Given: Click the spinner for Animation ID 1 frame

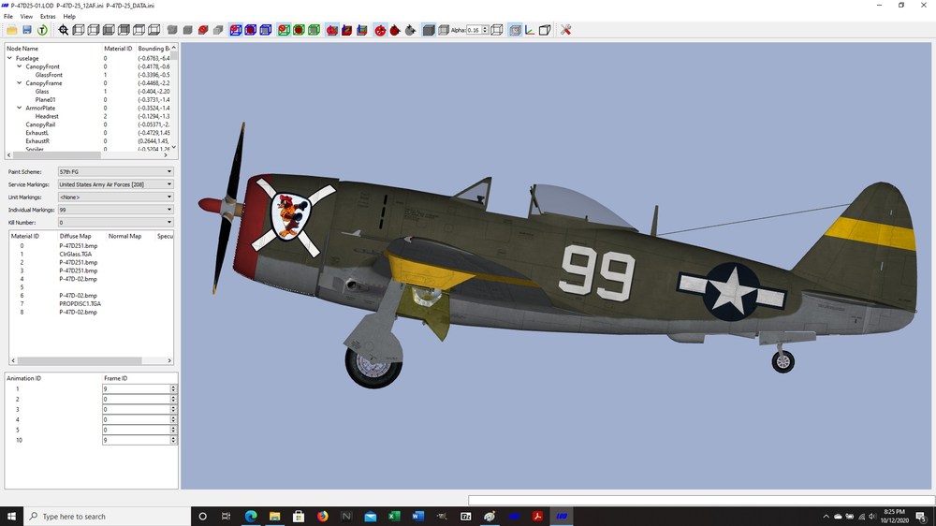Looking at the screenshot, I should [173, 388].
